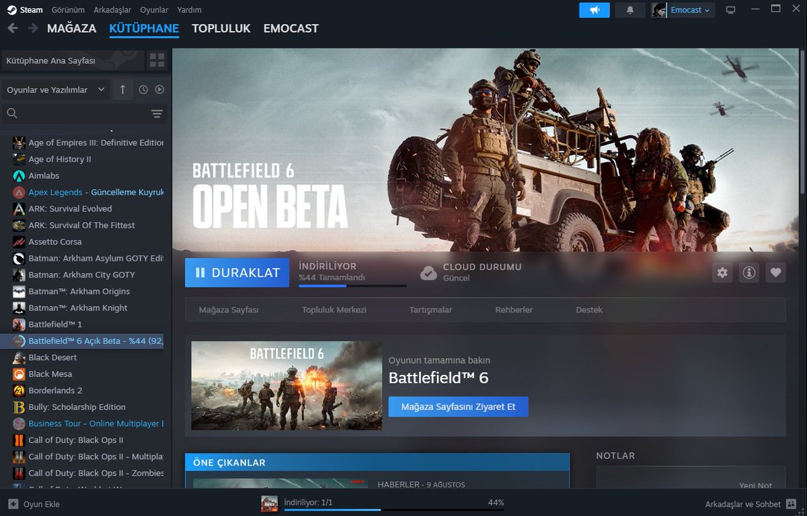Click the CLOUD DURUMU cloud icon
The image size is (807, 516).
(428, 273)
